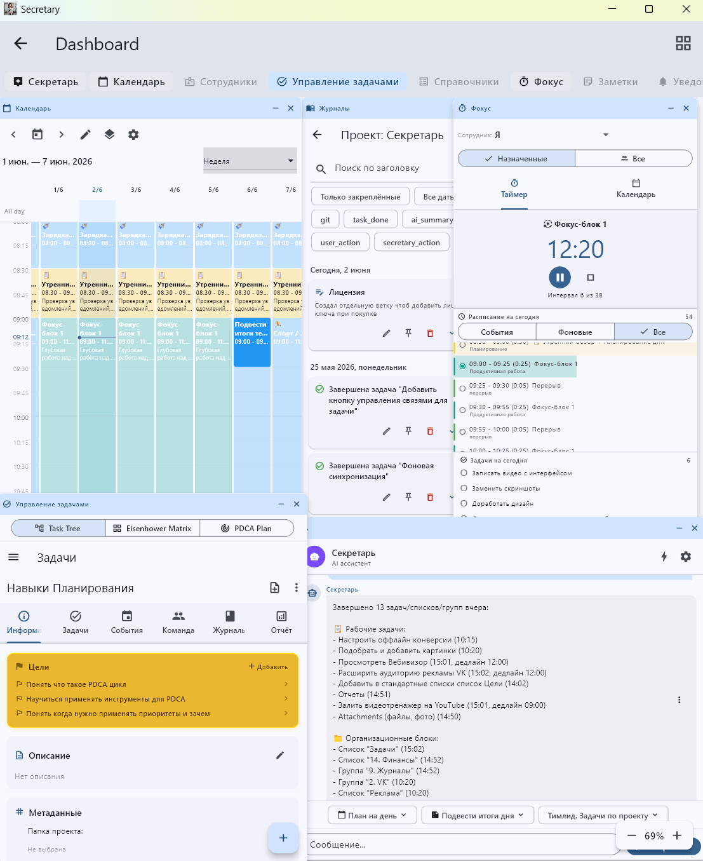Switch to Eisenhower Matrix view
This screenshot has height=861, width=703.
pyautogui.click(x=152, y=529)
